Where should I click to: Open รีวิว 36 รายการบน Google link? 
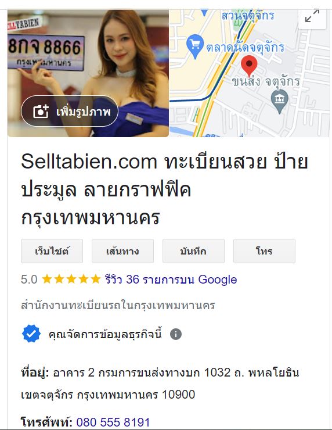[171, 279]
